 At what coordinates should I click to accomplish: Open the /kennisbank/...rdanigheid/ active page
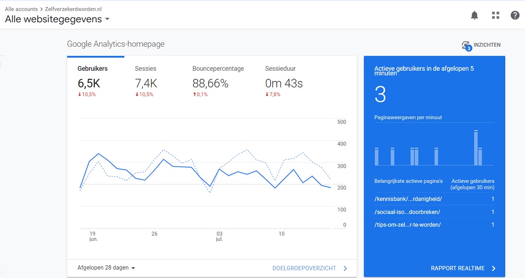[408, 199]
